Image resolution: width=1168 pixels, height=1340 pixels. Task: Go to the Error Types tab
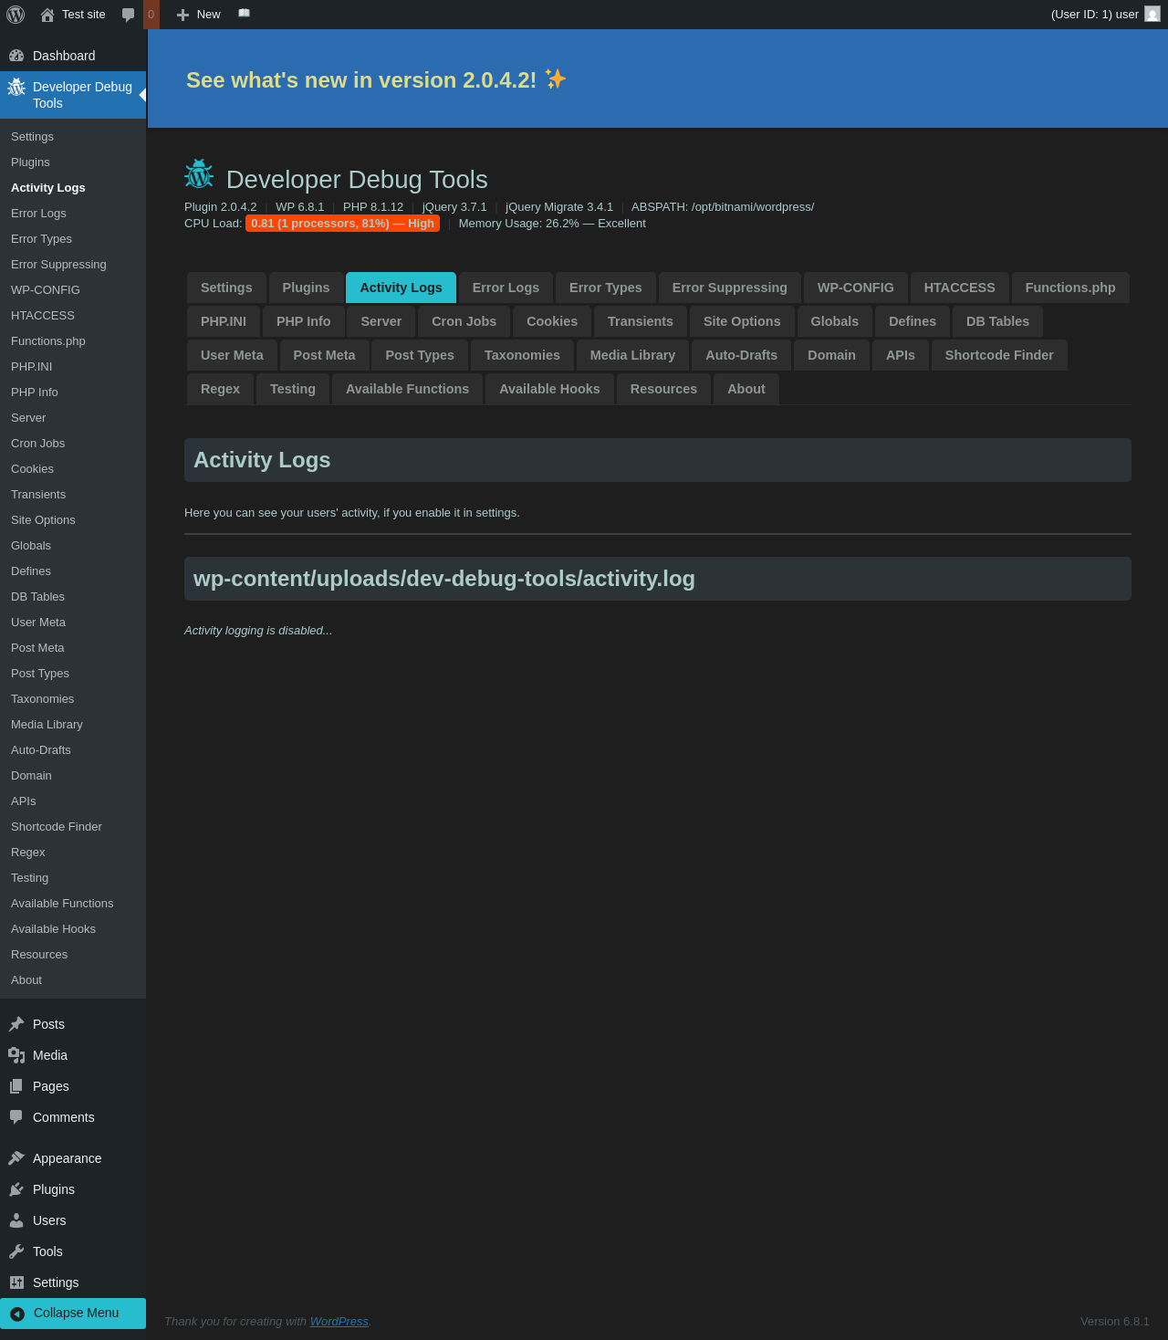pyautogui.click(x=606, y=288)
